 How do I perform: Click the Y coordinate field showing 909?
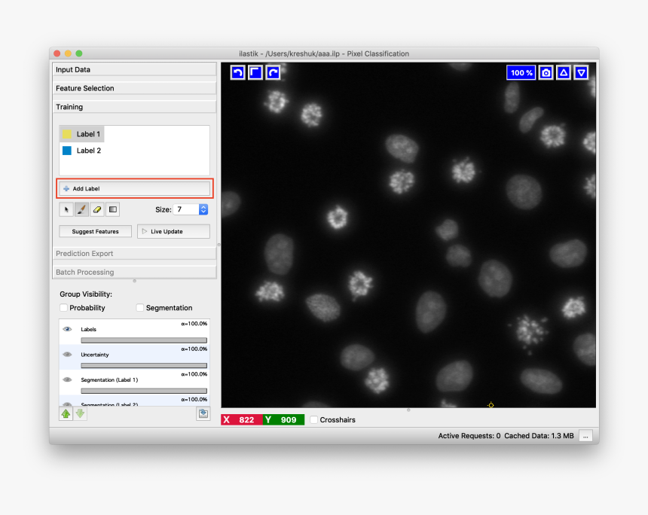[284, 419]
